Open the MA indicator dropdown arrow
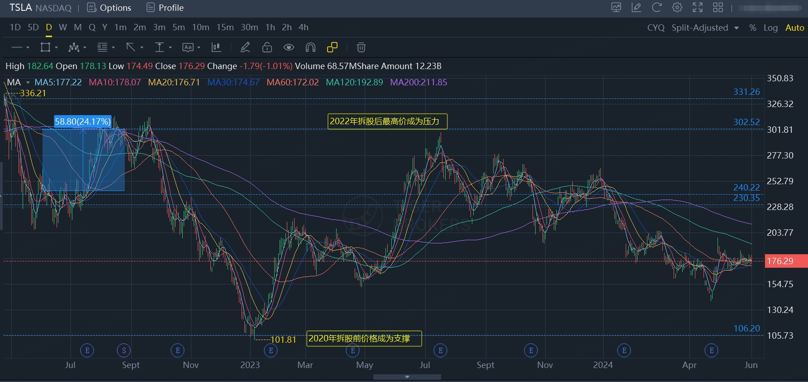 click(28, 82)
